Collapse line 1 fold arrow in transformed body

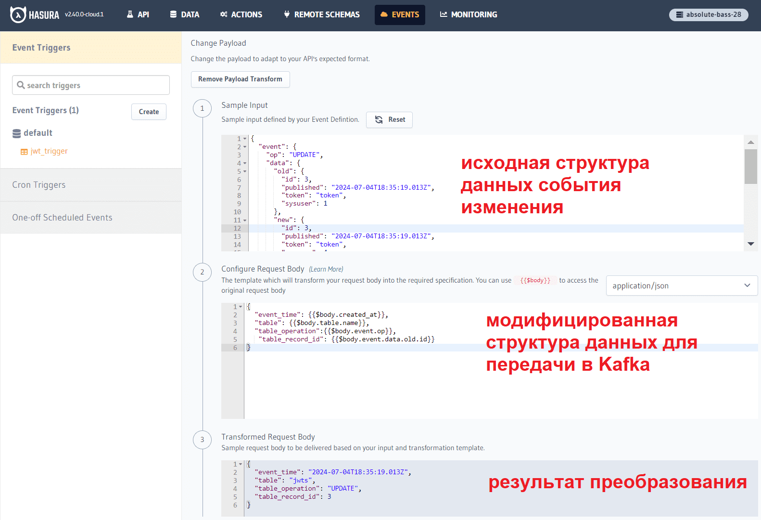click(x=241, y=464)
